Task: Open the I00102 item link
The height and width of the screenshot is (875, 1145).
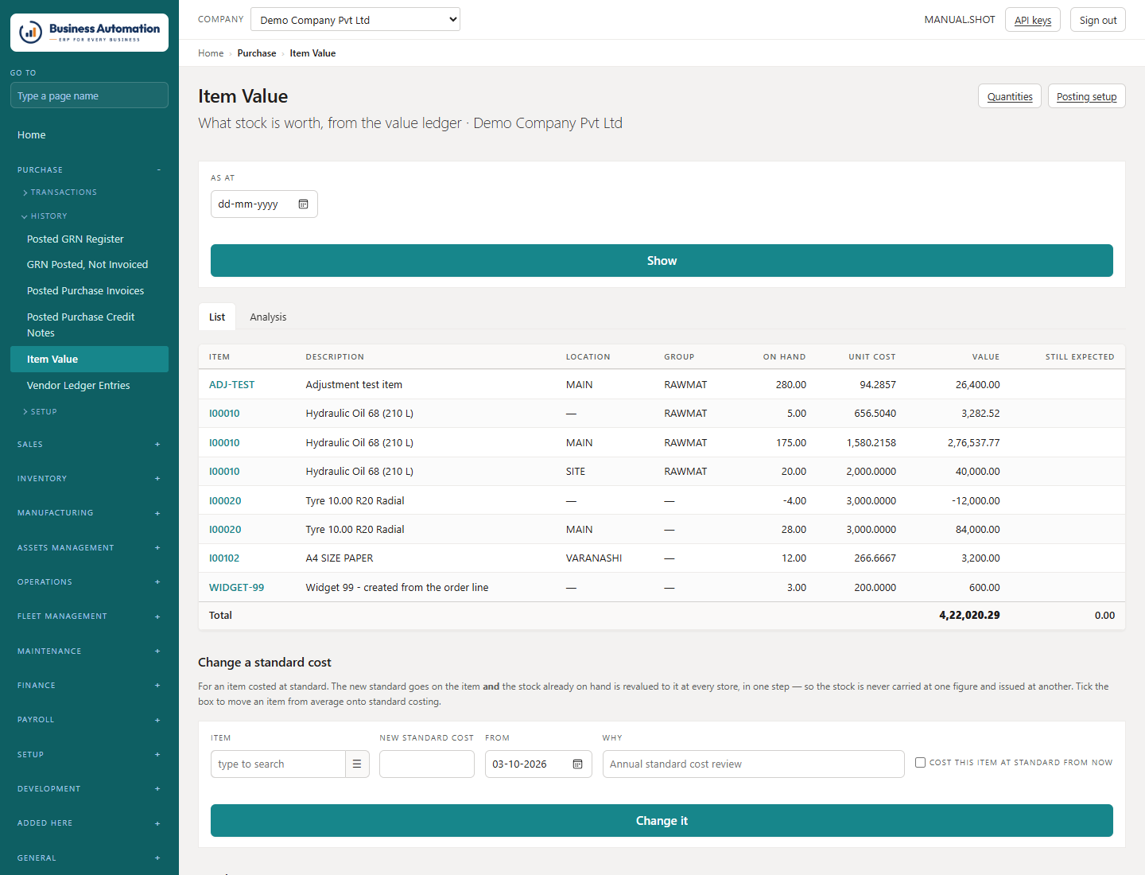Action: tap(224, 558)
